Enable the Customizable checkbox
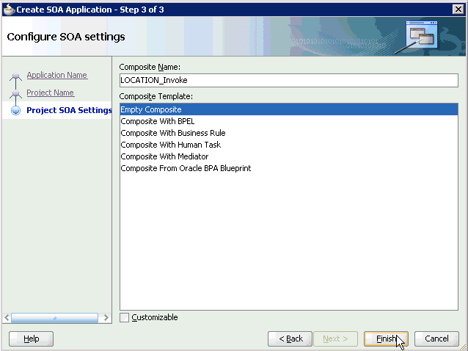 124,317
